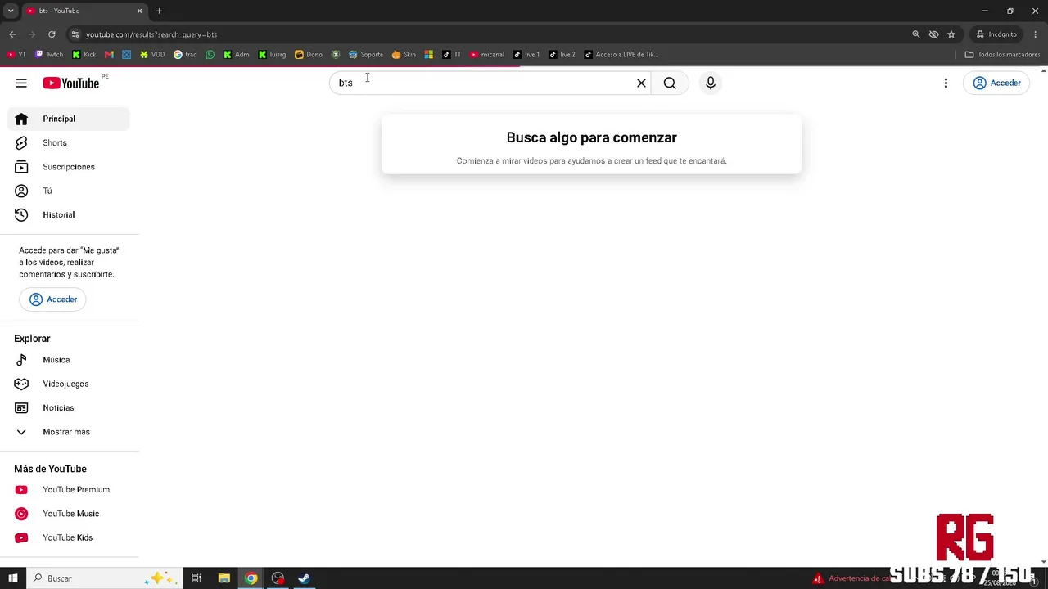Click the music note icon
This screenshot has width=1048, height=589.
pos(21,360)
